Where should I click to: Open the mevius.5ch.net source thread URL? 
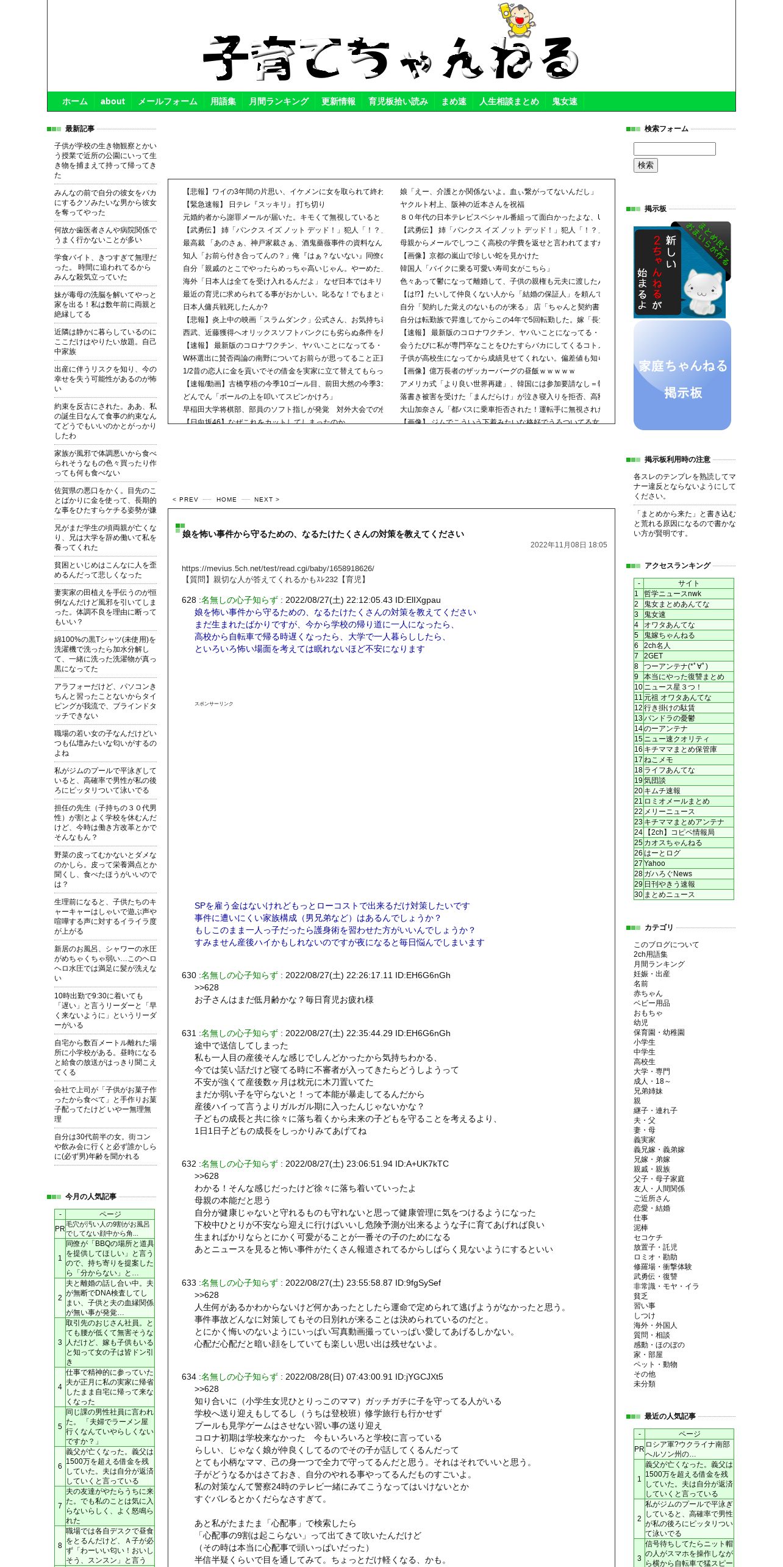point(278,568)
